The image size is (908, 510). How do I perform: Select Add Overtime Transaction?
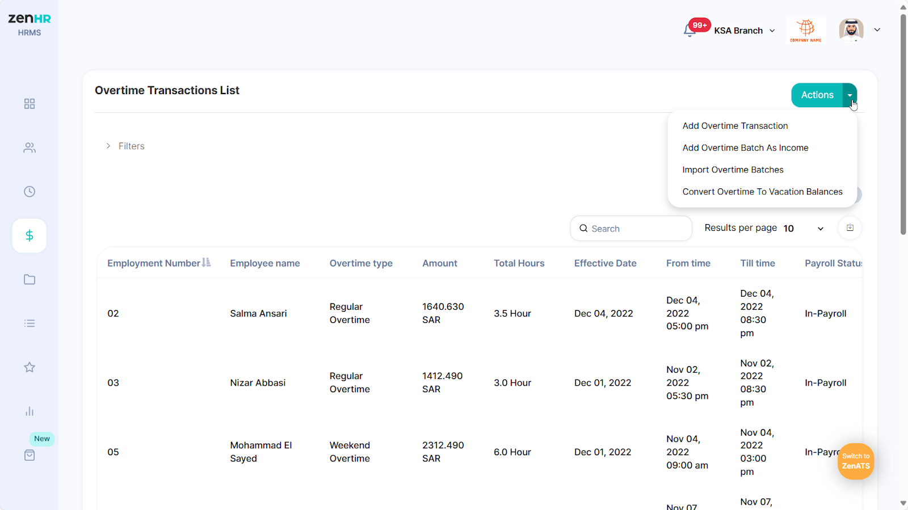[735, 126]
